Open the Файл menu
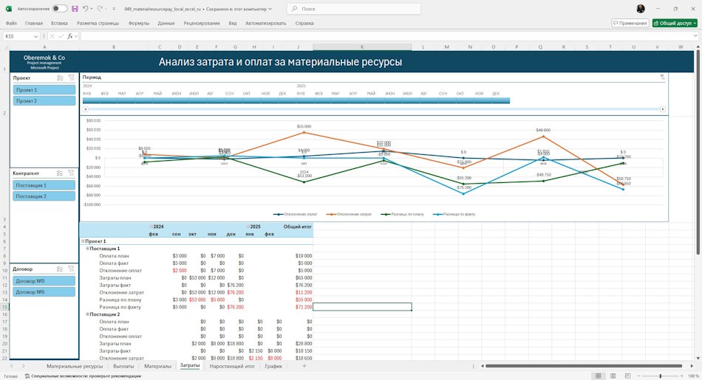This screenshot has width=702, height=380. point(11,24)
